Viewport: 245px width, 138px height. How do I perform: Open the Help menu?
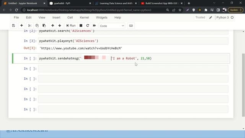click(118, 18)
